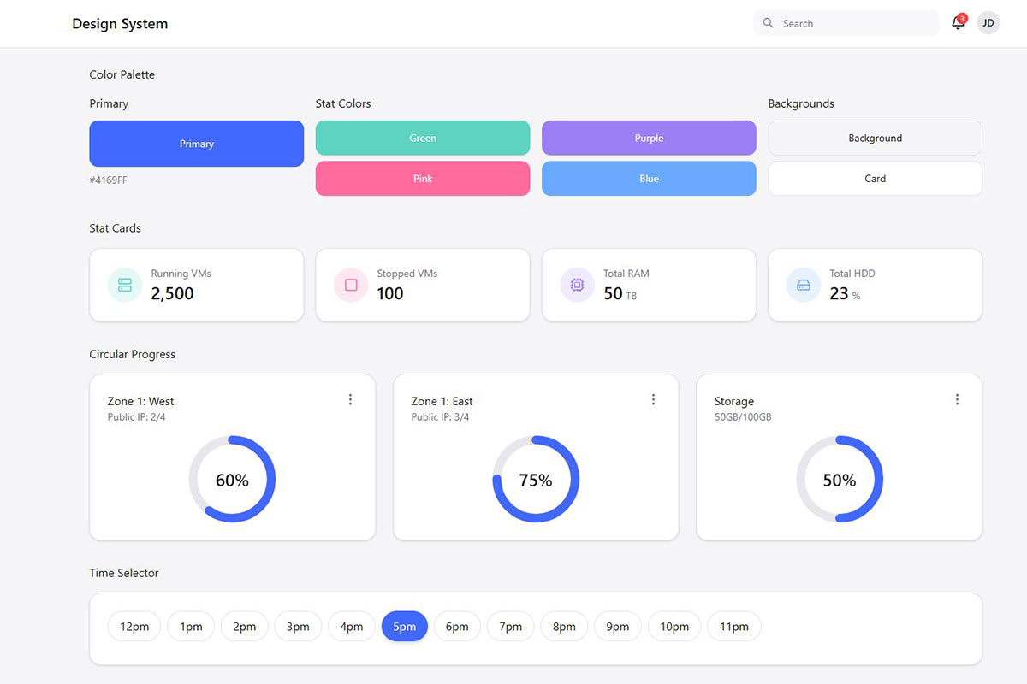The image size is (1027, 684).
Task: Click the Stopped VMs square icon
Action: click(x=351, y=285)
